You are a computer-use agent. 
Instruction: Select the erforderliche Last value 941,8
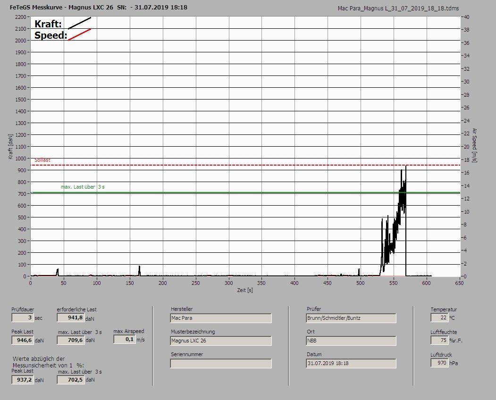[x=70, y=317]
